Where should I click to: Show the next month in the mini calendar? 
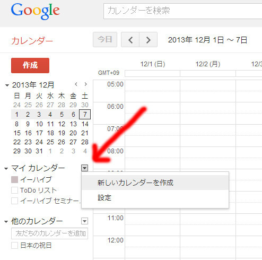86,84
